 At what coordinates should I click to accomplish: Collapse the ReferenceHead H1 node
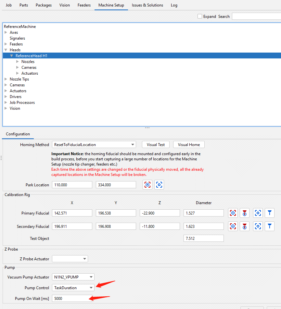12,56
